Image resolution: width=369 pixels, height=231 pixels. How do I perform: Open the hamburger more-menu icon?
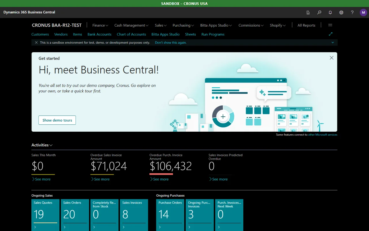click(330, 25)
